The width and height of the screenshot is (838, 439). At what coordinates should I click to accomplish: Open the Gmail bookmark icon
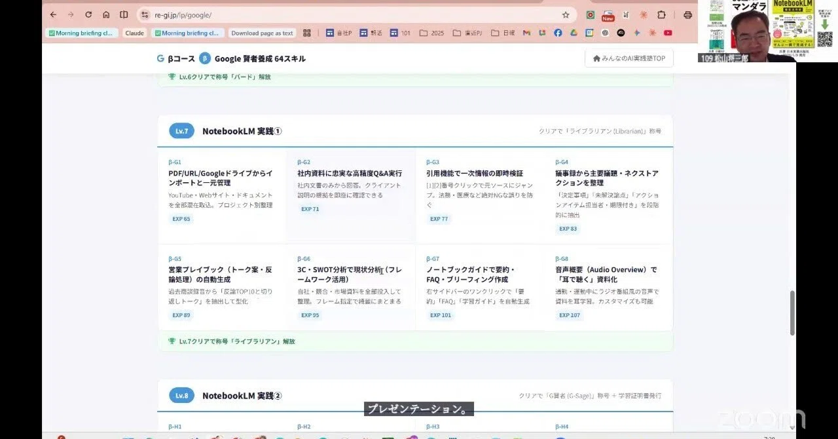[526, 33]
